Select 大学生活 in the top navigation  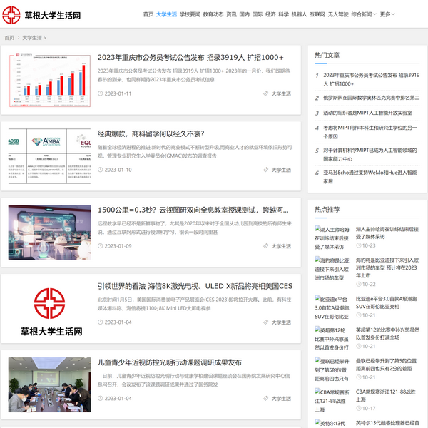point(166,14)
